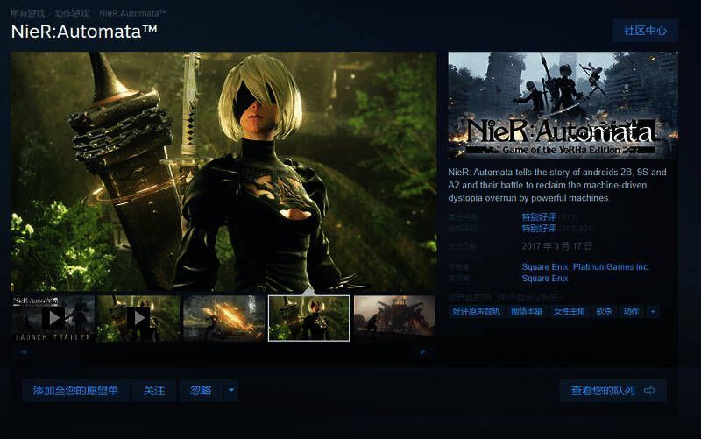This screenshot has height=439, width=701.
Task: Play the second video thumbnail
Action: 138,317
